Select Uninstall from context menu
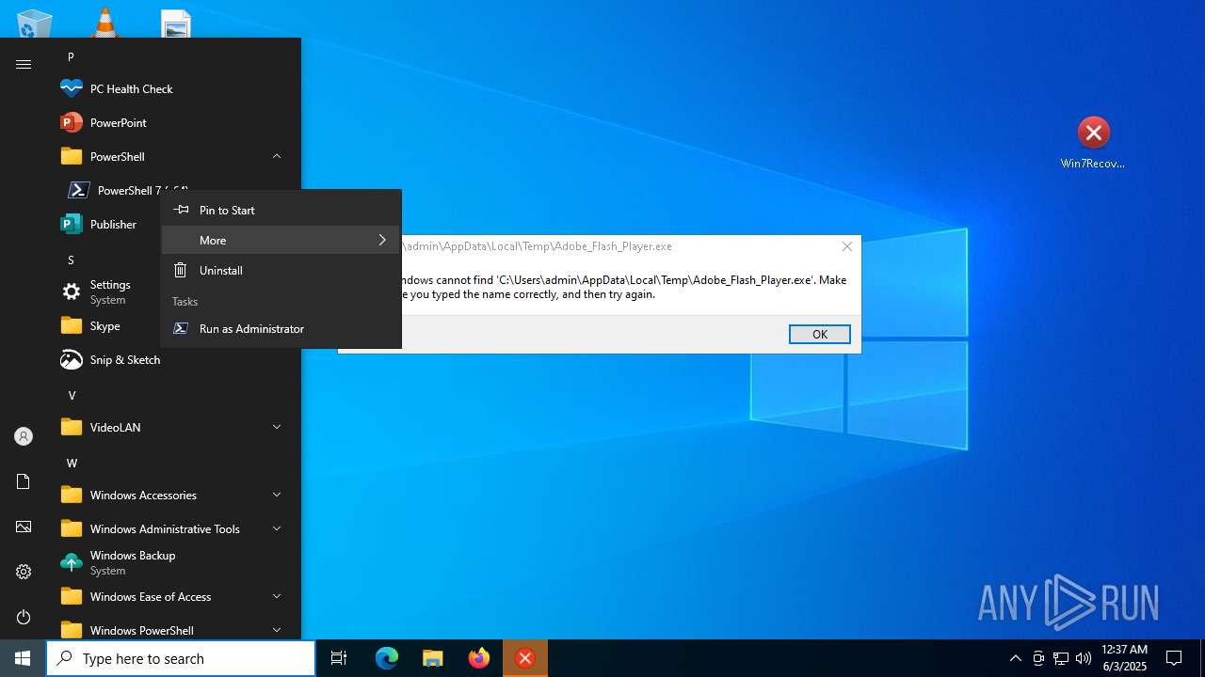The width and height of the screenshot is (1205, 677). click(x=281, y=270)
